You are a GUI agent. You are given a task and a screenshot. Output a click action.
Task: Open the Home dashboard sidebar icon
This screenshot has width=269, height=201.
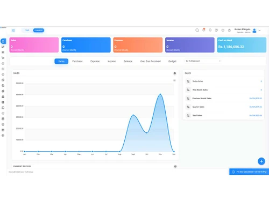pyautogui.click(x=3, y=41)
